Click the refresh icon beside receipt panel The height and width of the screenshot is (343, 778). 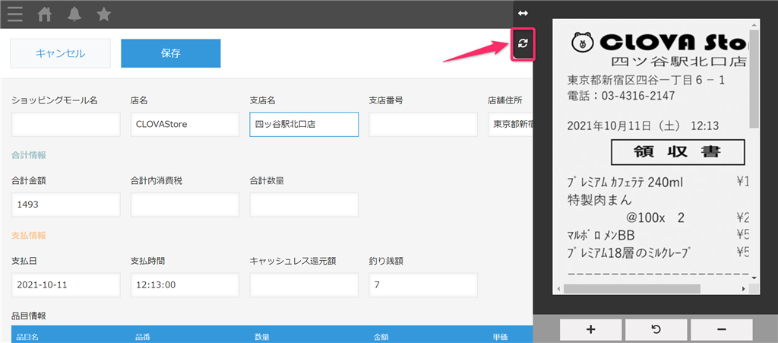pyautogui.click(x=523, y=43)
